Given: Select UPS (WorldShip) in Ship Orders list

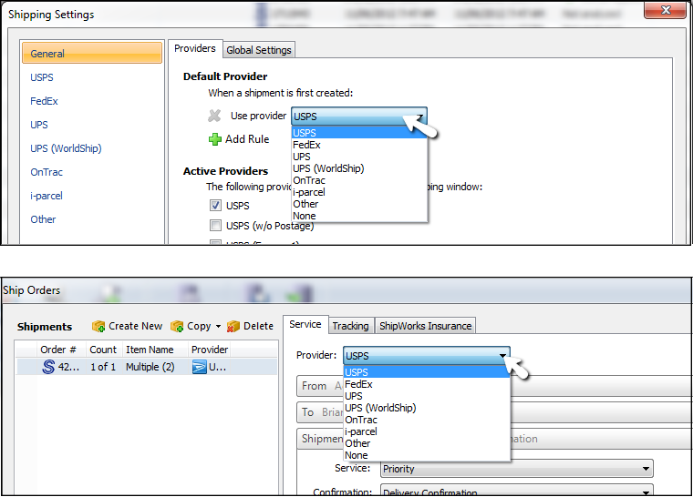Looking at the screenshot, I should [427, 409].
